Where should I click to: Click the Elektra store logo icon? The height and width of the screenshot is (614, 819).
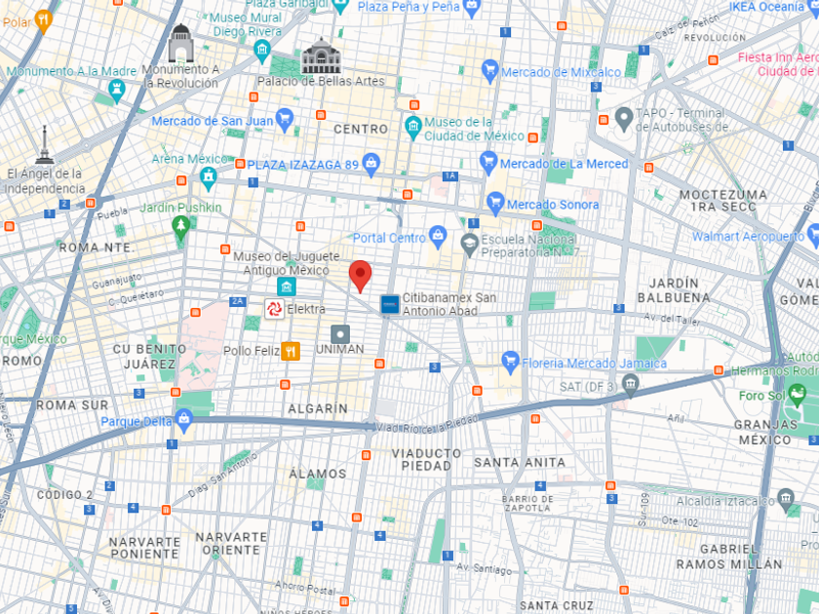(x=274, y=309)
